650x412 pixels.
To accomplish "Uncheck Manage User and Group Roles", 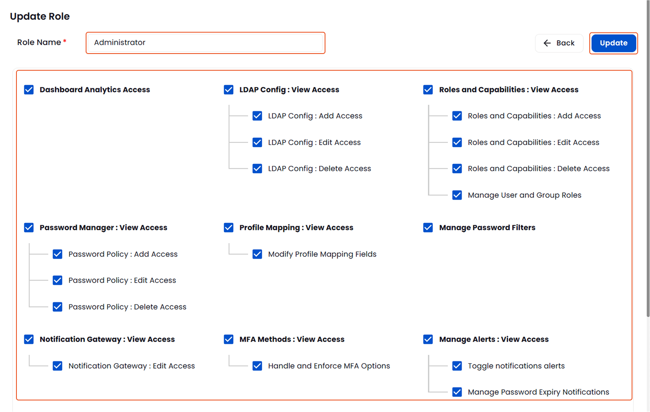I will 457,195.
